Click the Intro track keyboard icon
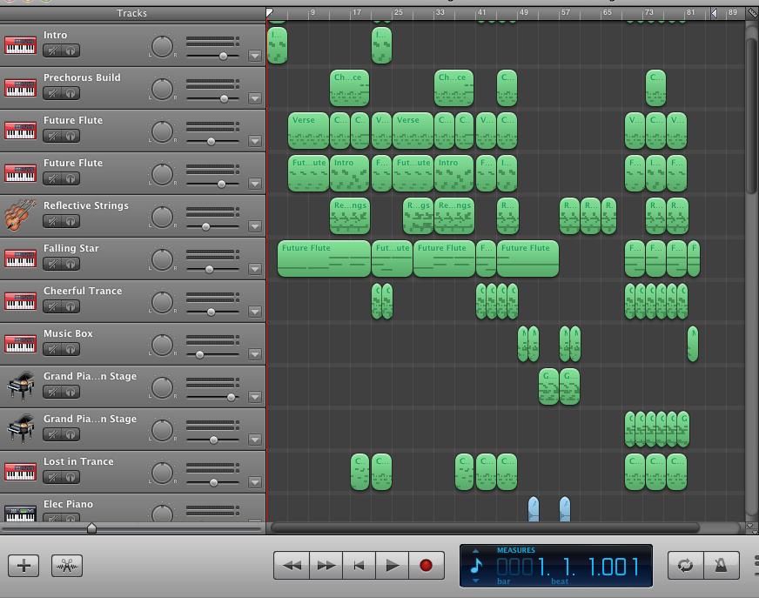Image resolution: width=759 pixels, height=598 pixels. (20, 45)
